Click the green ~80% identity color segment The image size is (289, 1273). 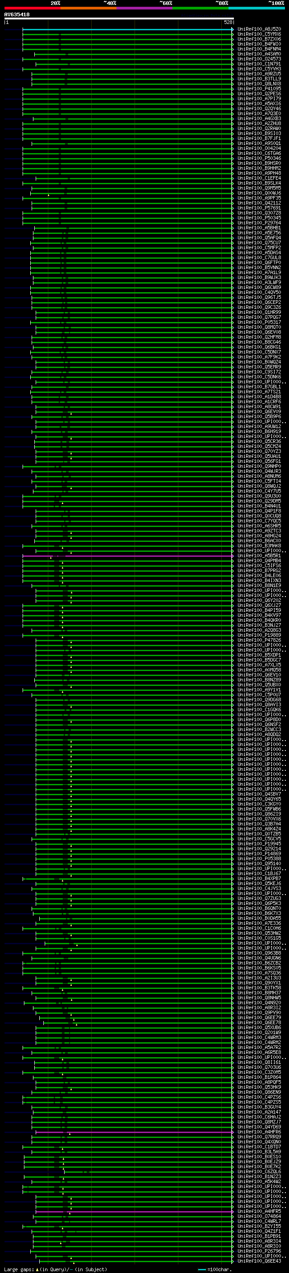200,8
